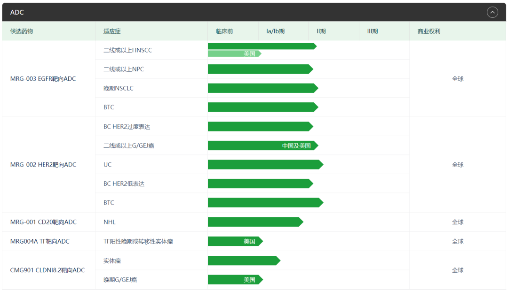Click 全球 rights for MRG-002
The image size is (508, 291).
(x=458, y=165)
